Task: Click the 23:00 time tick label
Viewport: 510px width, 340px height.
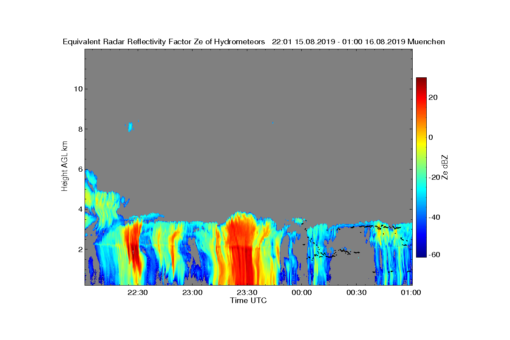Action: click(x=192, y=292)
